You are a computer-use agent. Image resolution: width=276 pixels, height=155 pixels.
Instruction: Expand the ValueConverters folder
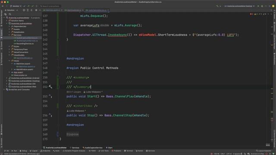point(9,52)
